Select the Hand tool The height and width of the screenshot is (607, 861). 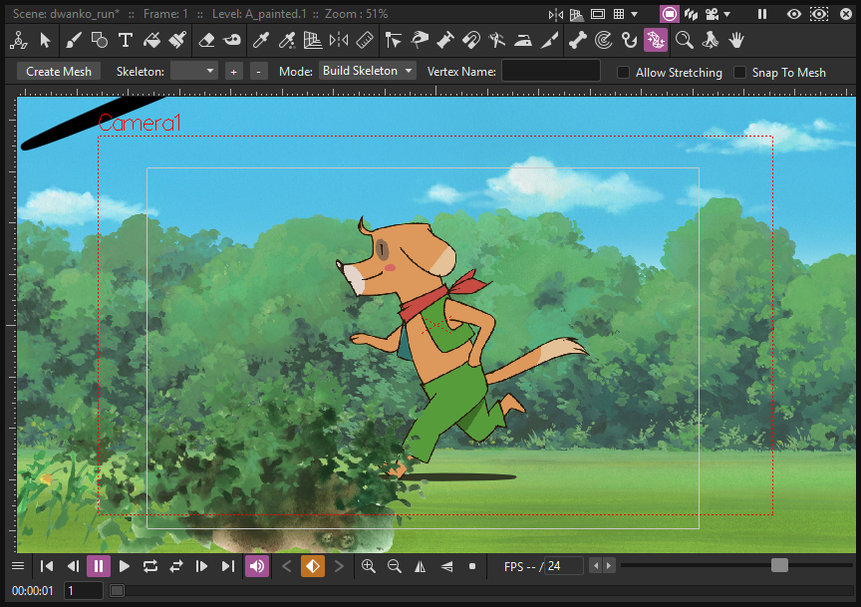coord(735,40)
